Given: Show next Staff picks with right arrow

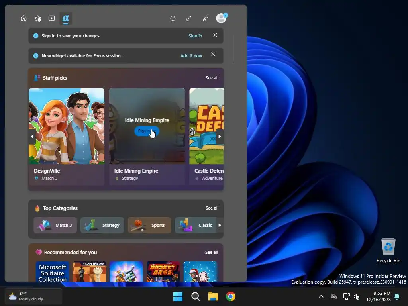Looking at the screenshot, I should (x=220, y=137).
